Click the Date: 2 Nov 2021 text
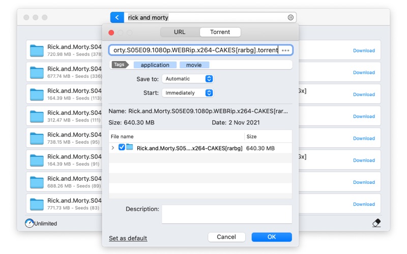 [x=236, y=122]
